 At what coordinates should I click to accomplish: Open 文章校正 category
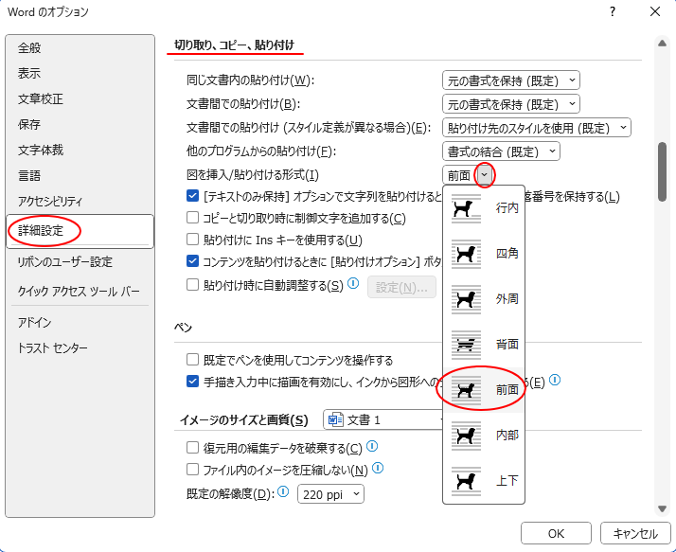(80, 99)
